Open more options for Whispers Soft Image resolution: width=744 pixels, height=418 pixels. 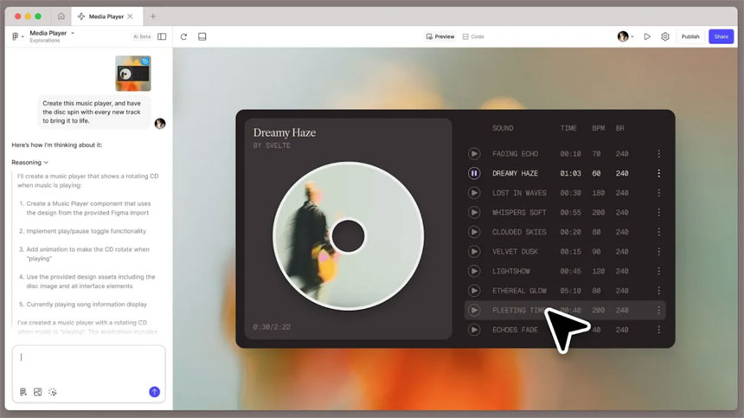pos(658,212)
